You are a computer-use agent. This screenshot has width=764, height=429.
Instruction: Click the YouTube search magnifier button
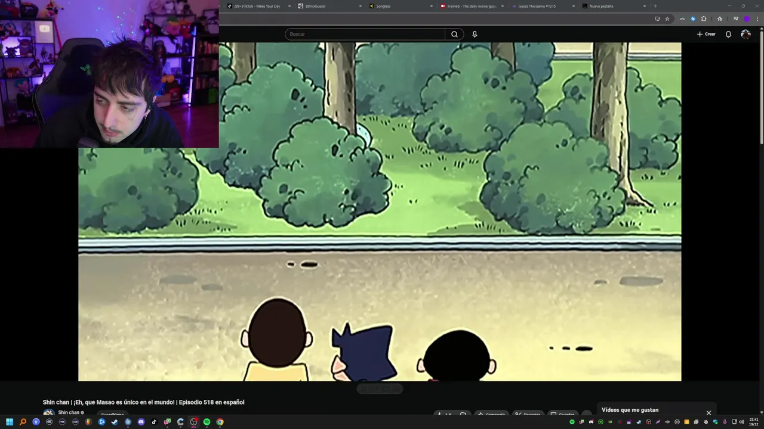pos(454,34)
